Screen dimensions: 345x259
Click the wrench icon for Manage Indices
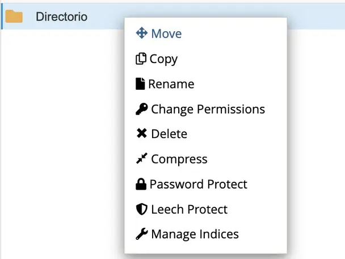[x=141, y=234]
